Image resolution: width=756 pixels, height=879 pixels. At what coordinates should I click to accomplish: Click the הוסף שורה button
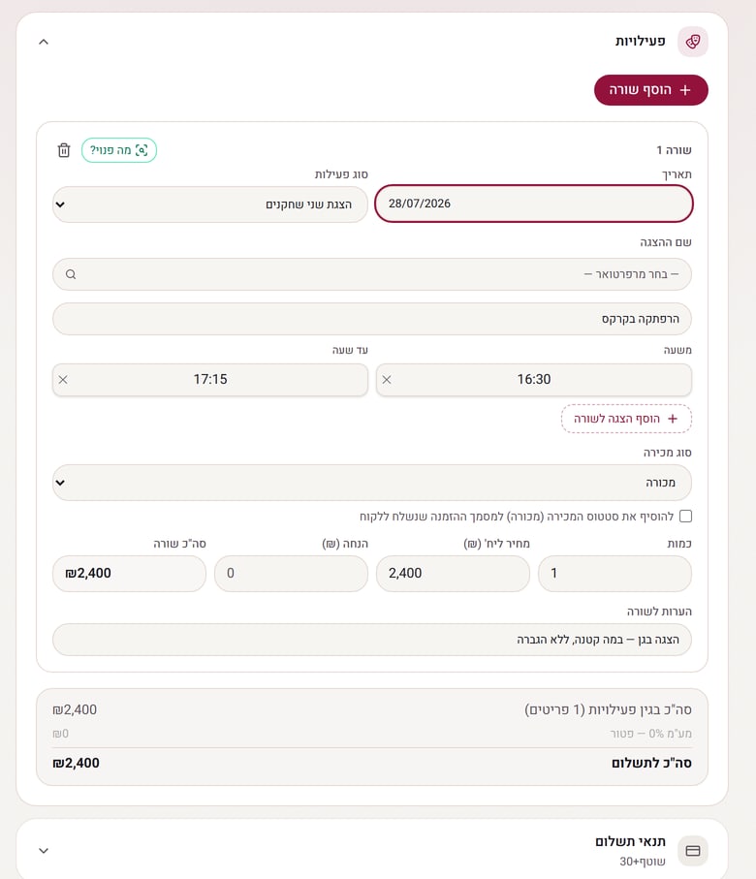650,90
